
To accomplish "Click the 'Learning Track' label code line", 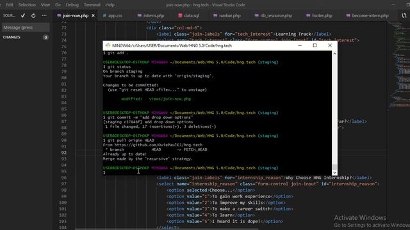I will click(x=244, y=34).
